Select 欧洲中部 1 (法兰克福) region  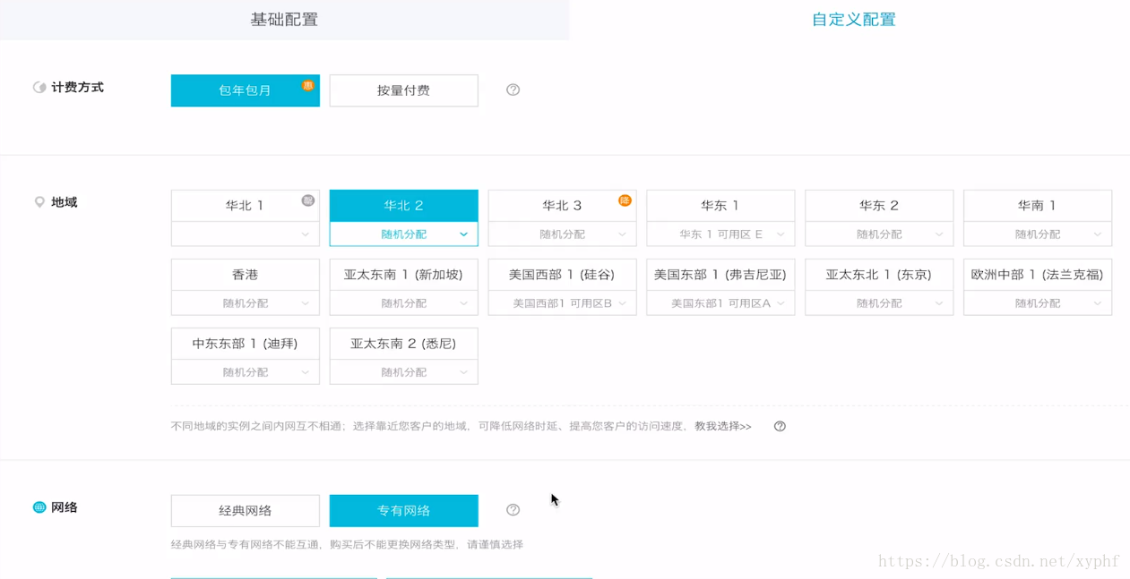pos(1037,275)
